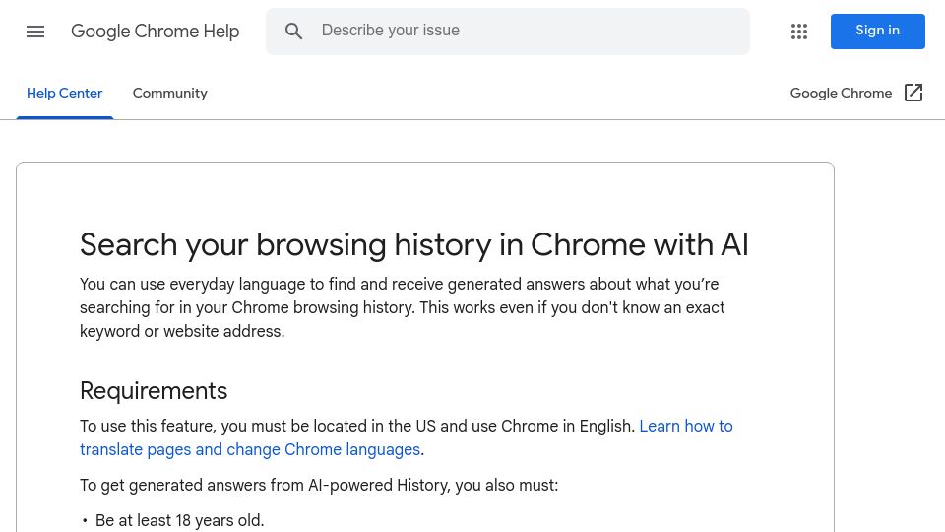Open the Google apps grid

799,32
